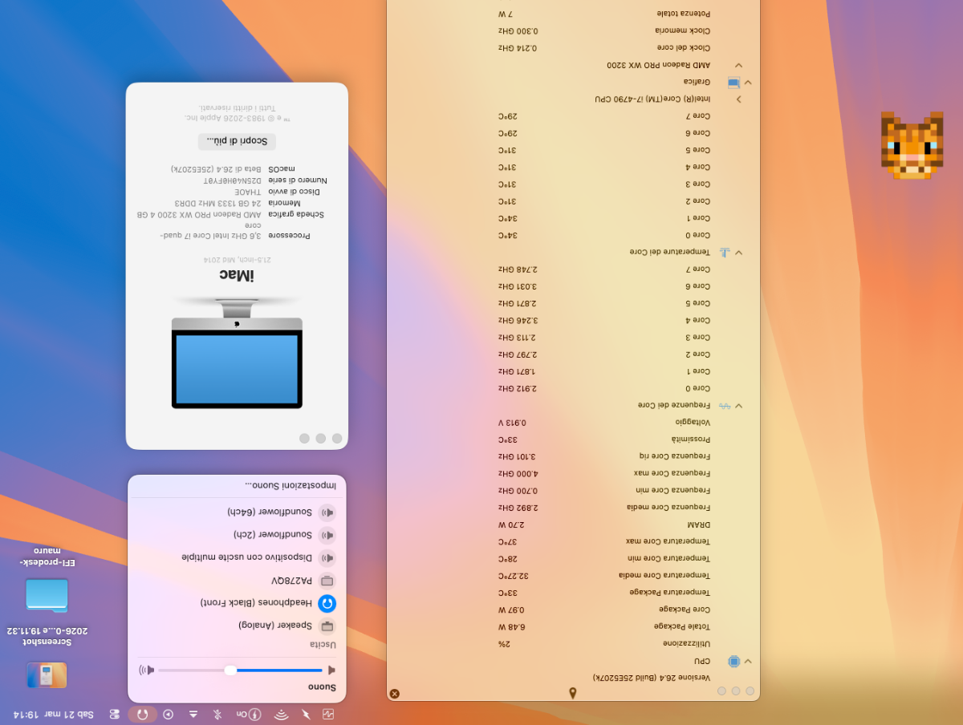963x725 pixels.
Task: Choose PA278QV as sound output
Action: pos(238,581)
